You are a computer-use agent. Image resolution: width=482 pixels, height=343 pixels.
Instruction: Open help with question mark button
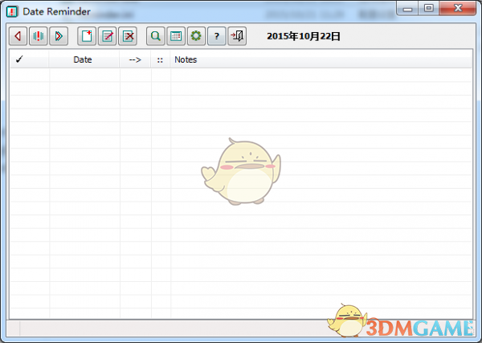(x=217, y=36)
